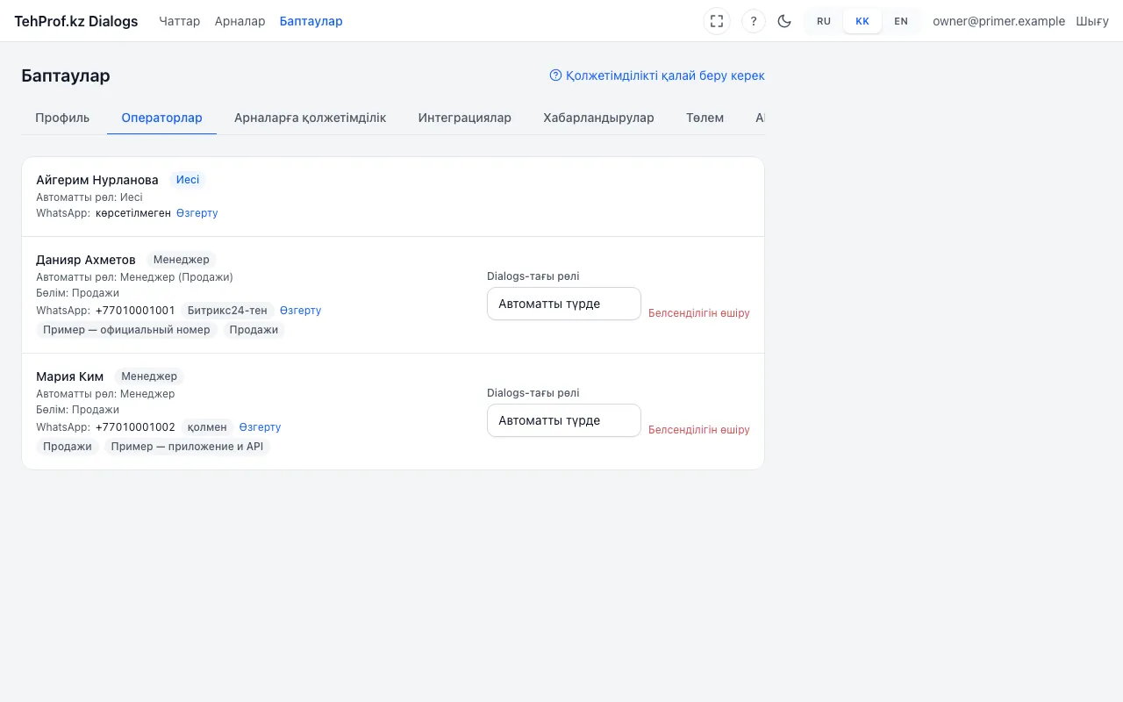Image resolution: width=1123 pixels, height=702 pixels.
Task: Open Баптаулар in top navigation
Action: [311, 21]
